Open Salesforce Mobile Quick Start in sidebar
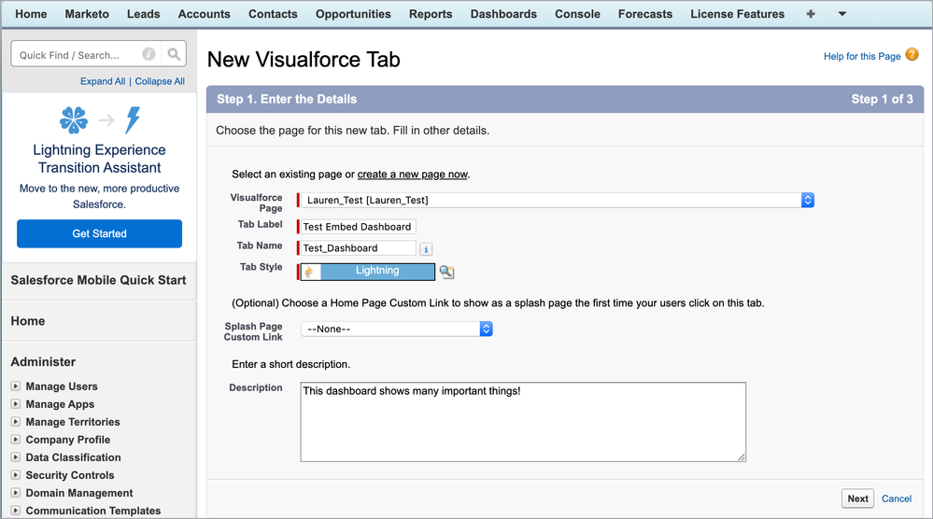 point(98,280)
